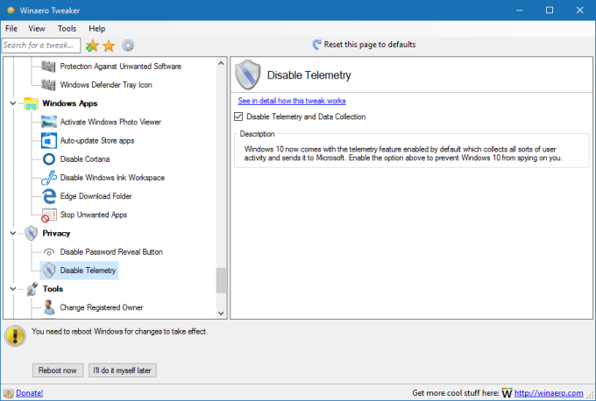The height and width of the screenshot is (401, 596).
Task: Focus the Search for a tweak field
Action: click(x=41, y=46)
